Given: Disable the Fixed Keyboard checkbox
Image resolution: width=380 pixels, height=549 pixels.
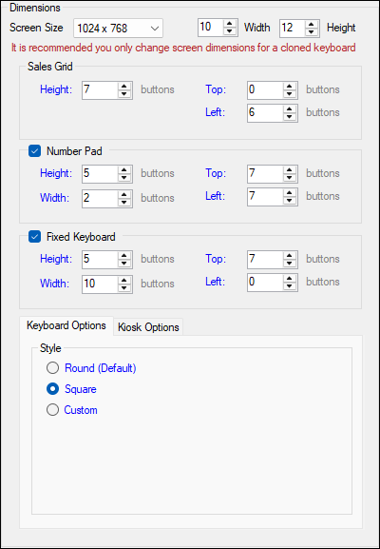Looking at the screenshot, I should 34,237.
